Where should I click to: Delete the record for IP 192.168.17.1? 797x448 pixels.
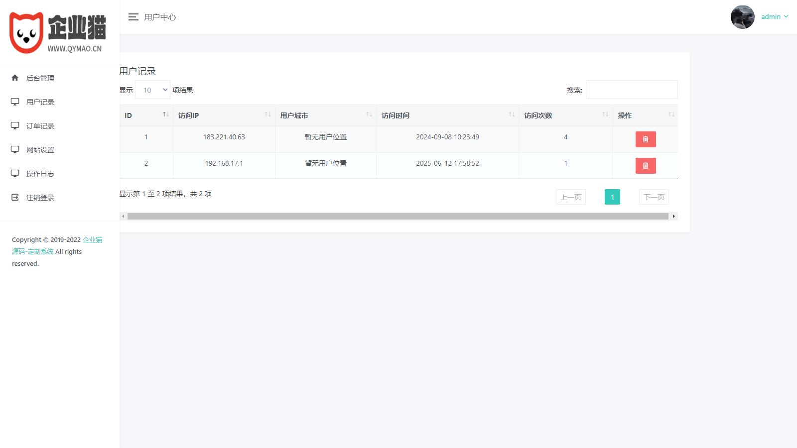645,166
